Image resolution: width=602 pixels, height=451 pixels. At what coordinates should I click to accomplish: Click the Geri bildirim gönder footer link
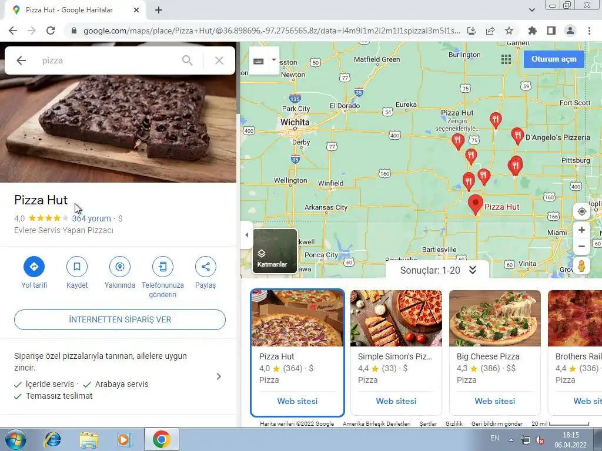pos(497,423)
